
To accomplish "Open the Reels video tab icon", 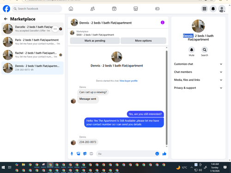I will 114,9.
